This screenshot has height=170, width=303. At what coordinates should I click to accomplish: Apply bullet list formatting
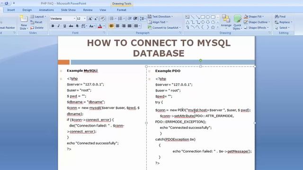pos(112,18)
